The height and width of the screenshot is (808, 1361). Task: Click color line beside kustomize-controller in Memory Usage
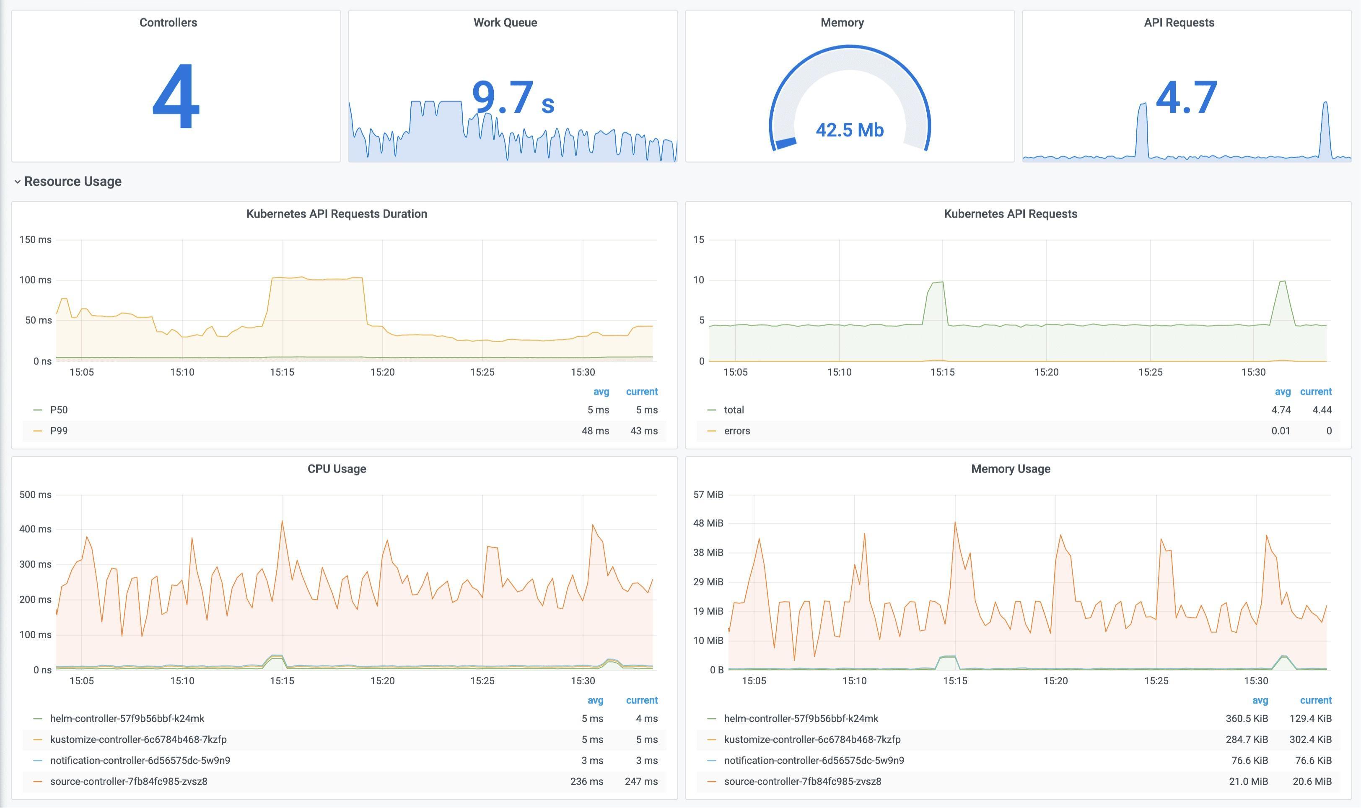click(711, 740)
